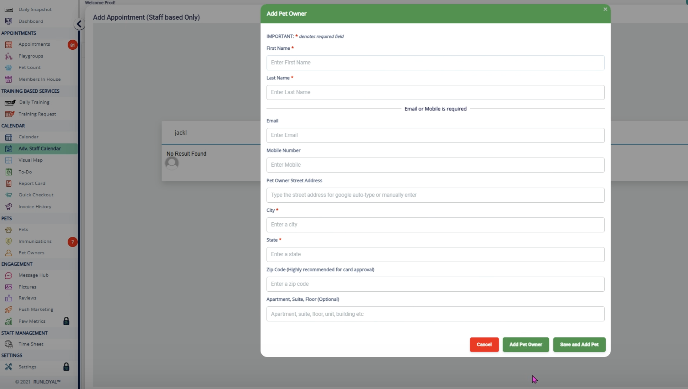
Task: Click the Visual Map icon
Action: pyautogui.click(x=9, y=160)
